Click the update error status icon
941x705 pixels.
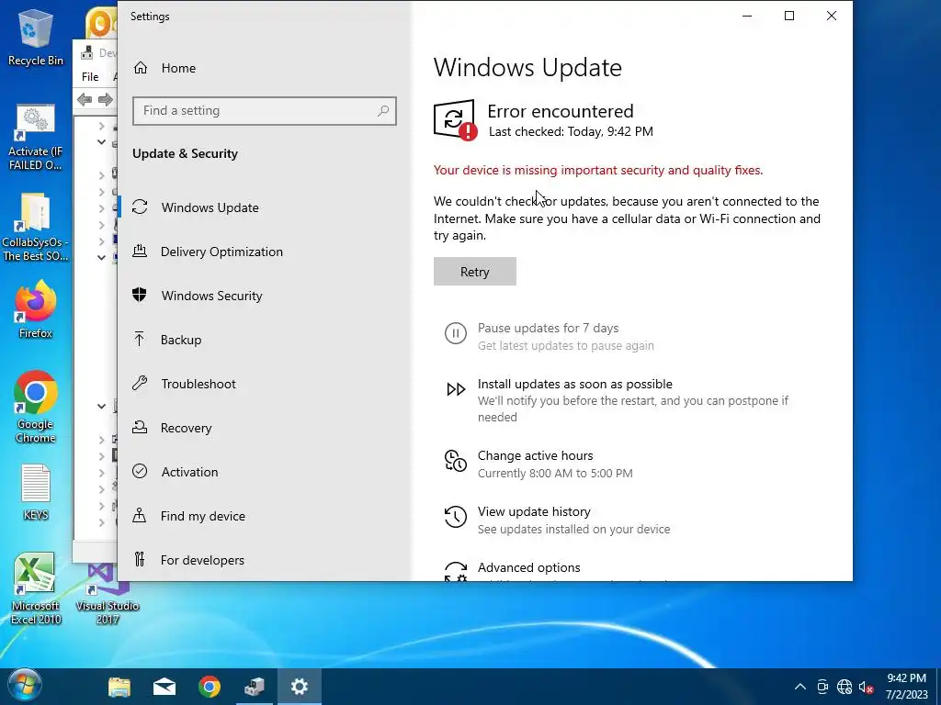click(x=455, y=120)
